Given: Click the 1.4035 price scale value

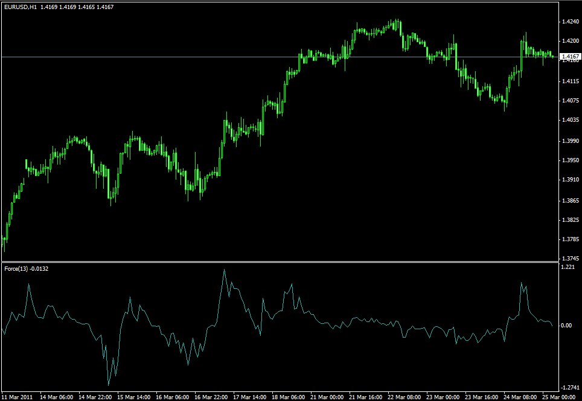Looking at the screenshot, I should click(571, 120).
